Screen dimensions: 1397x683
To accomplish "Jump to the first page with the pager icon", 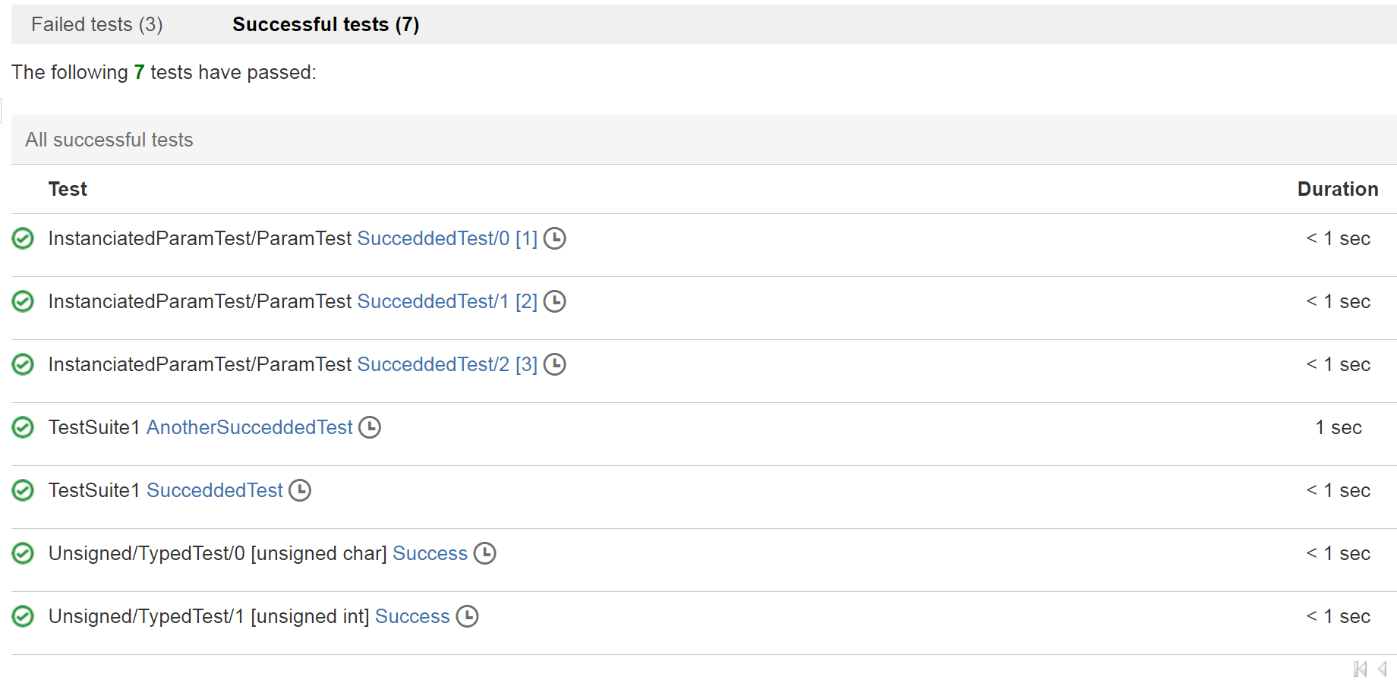I will [1360, 669].
